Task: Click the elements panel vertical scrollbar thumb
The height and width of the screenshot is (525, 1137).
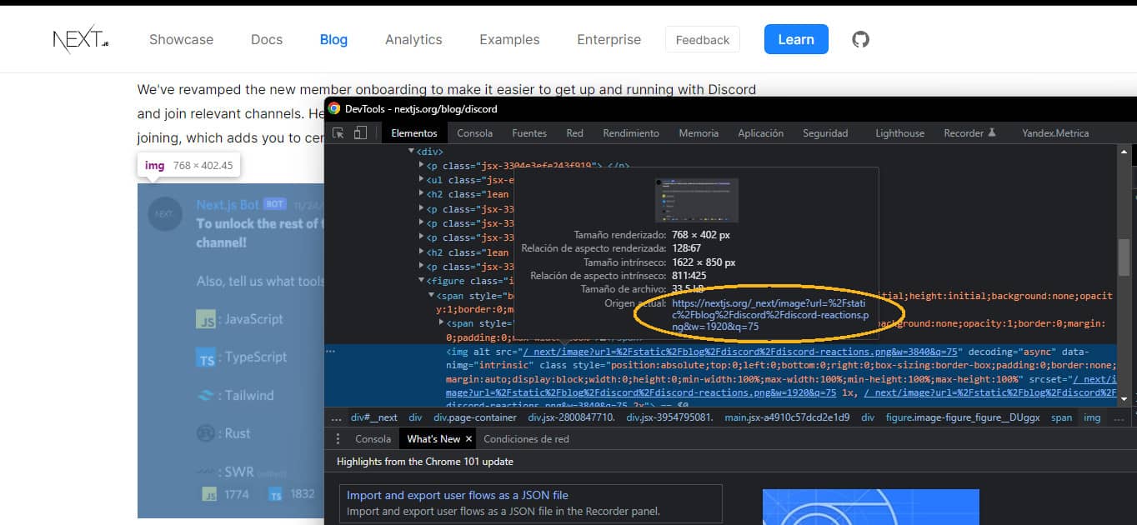Action: pos(1124,257)
